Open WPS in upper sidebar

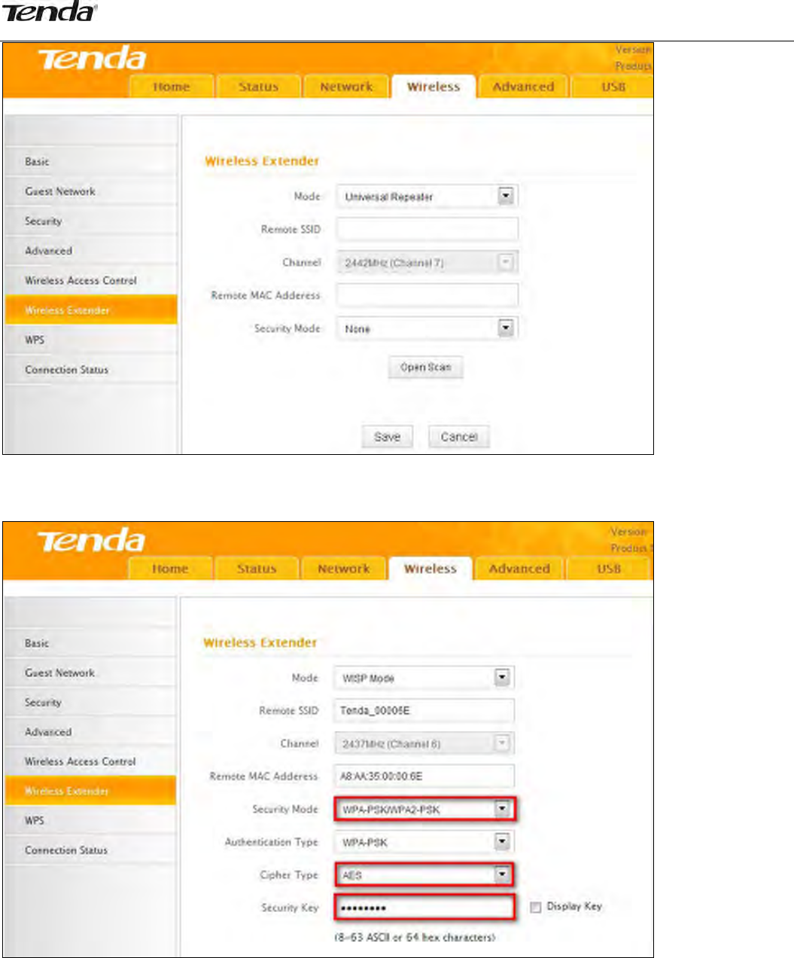click(x=91, y=340)
